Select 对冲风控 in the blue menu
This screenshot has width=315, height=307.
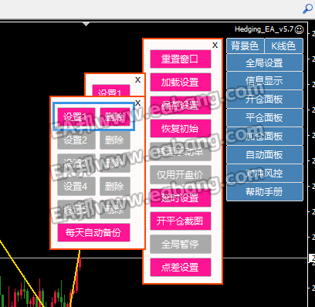click(265, 174)
